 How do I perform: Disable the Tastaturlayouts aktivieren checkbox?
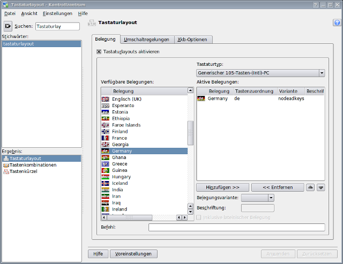99,52
